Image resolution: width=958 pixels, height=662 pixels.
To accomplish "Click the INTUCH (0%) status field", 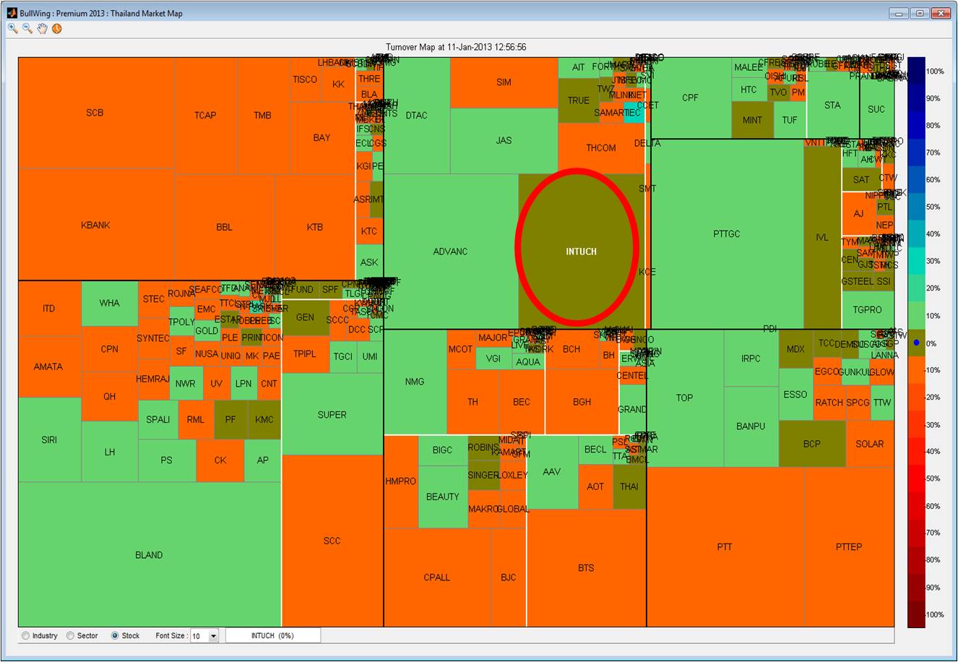I will tap(273, 636).
